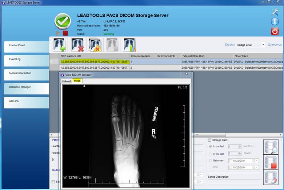Click the delete image icon with red X

point(77,45)
